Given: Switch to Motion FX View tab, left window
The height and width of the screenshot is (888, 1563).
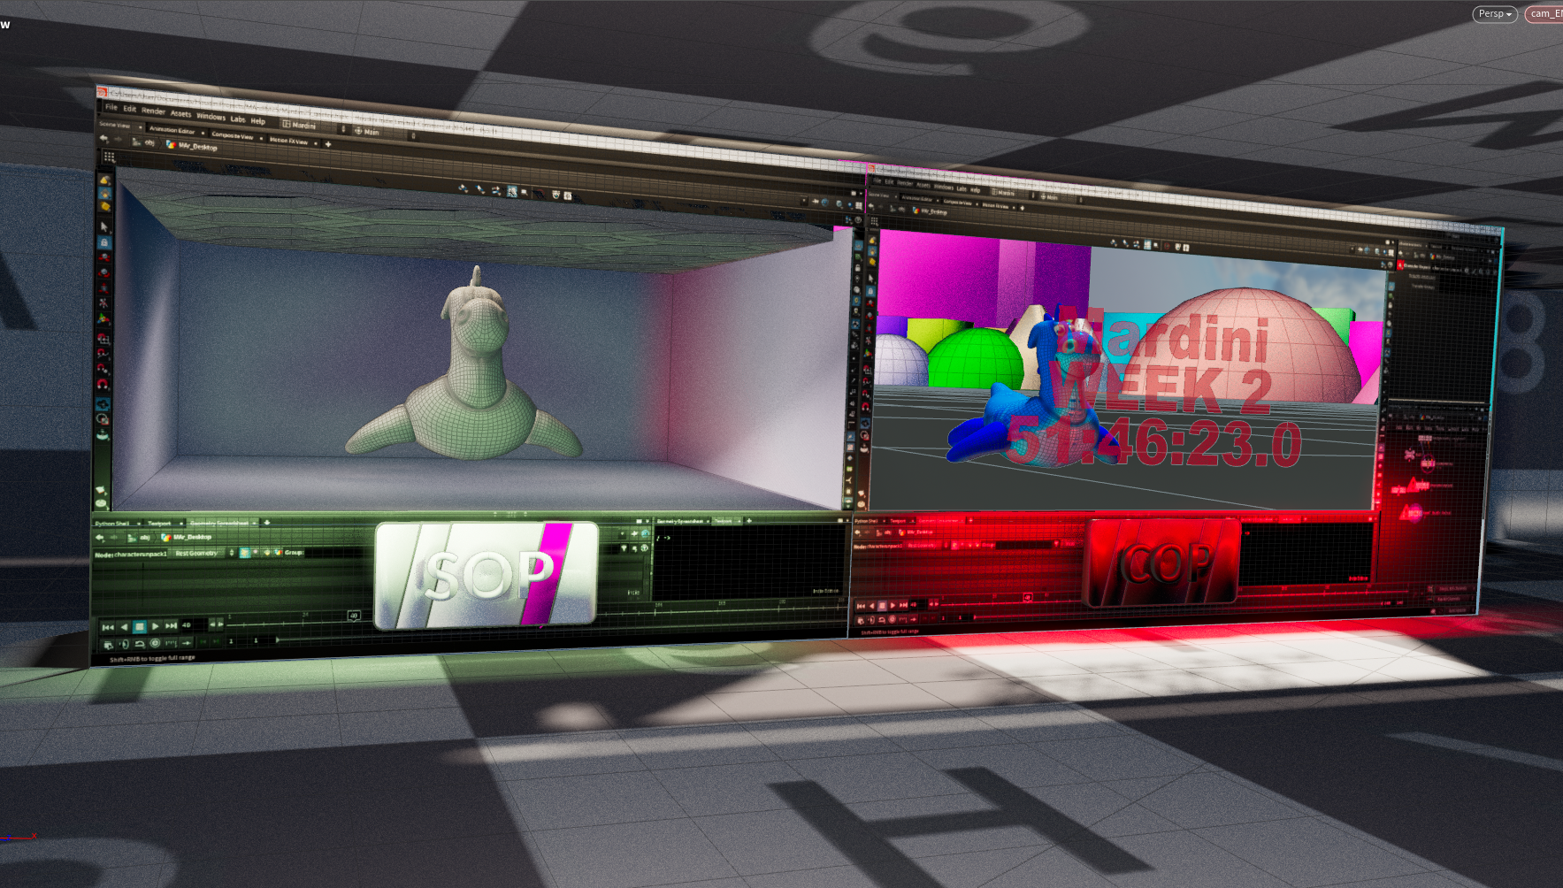Looking at the screenshot, I should click(288, 141).
